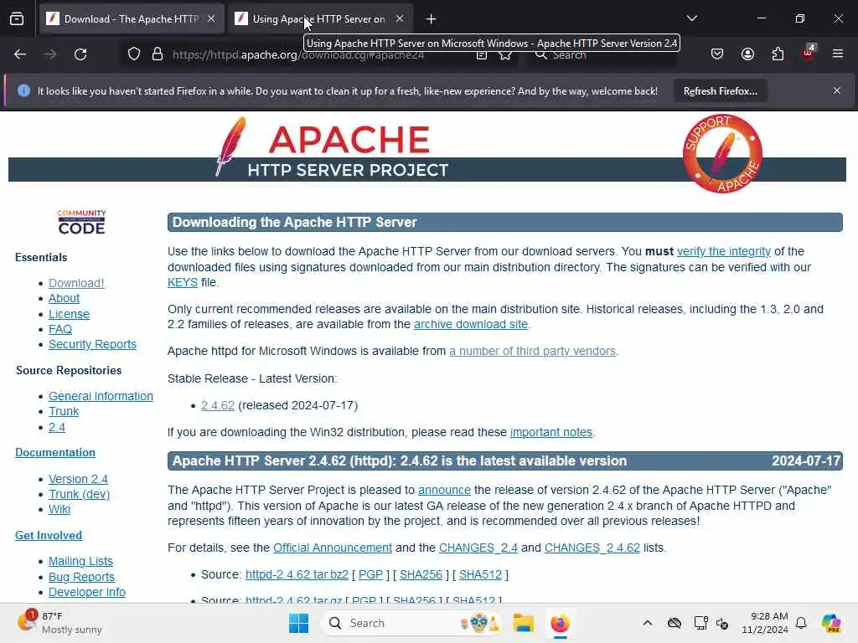Open the Firefox hamburger application menu
Screen dimensions: 858x643
click(838, 54)
